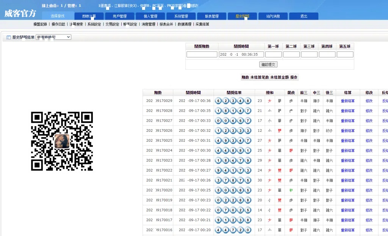Click 修改 for period ending 0025
Image resolution: width=388 pixels, height=236 pixels.
click(x=369, y=141)
